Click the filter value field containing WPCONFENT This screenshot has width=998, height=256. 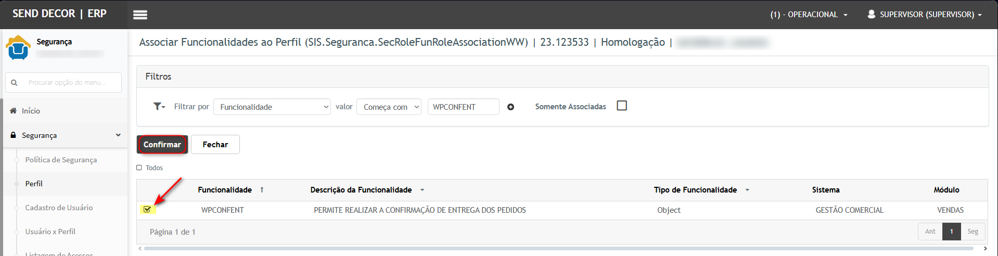[x=463, y=107]
